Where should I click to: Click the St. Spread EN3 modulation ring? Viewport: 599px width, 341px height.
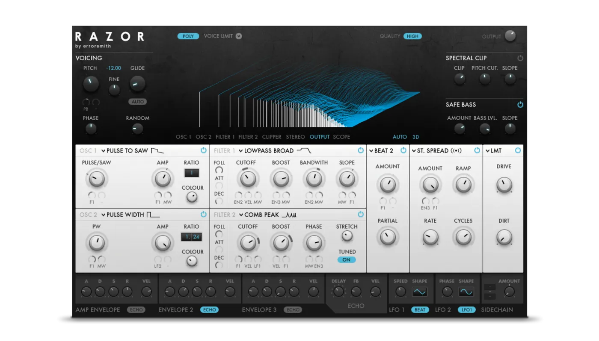[425, 201]
